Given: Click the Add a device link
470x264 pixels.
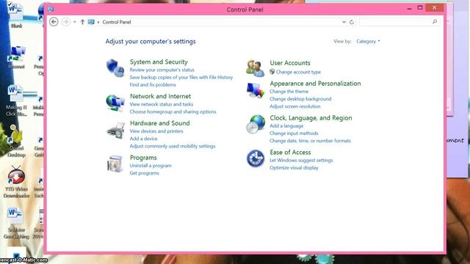Looking at the screenshot, I should (x=143, y=139).
